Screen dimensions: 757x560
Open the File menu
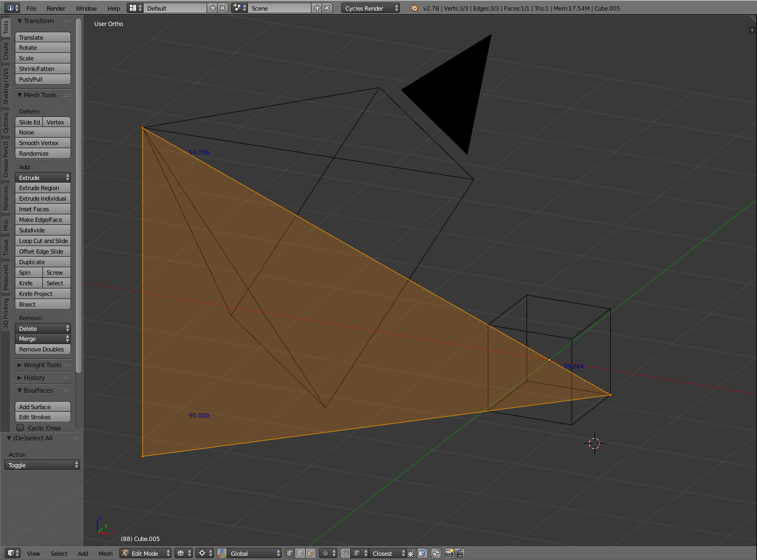coord(31,8)
